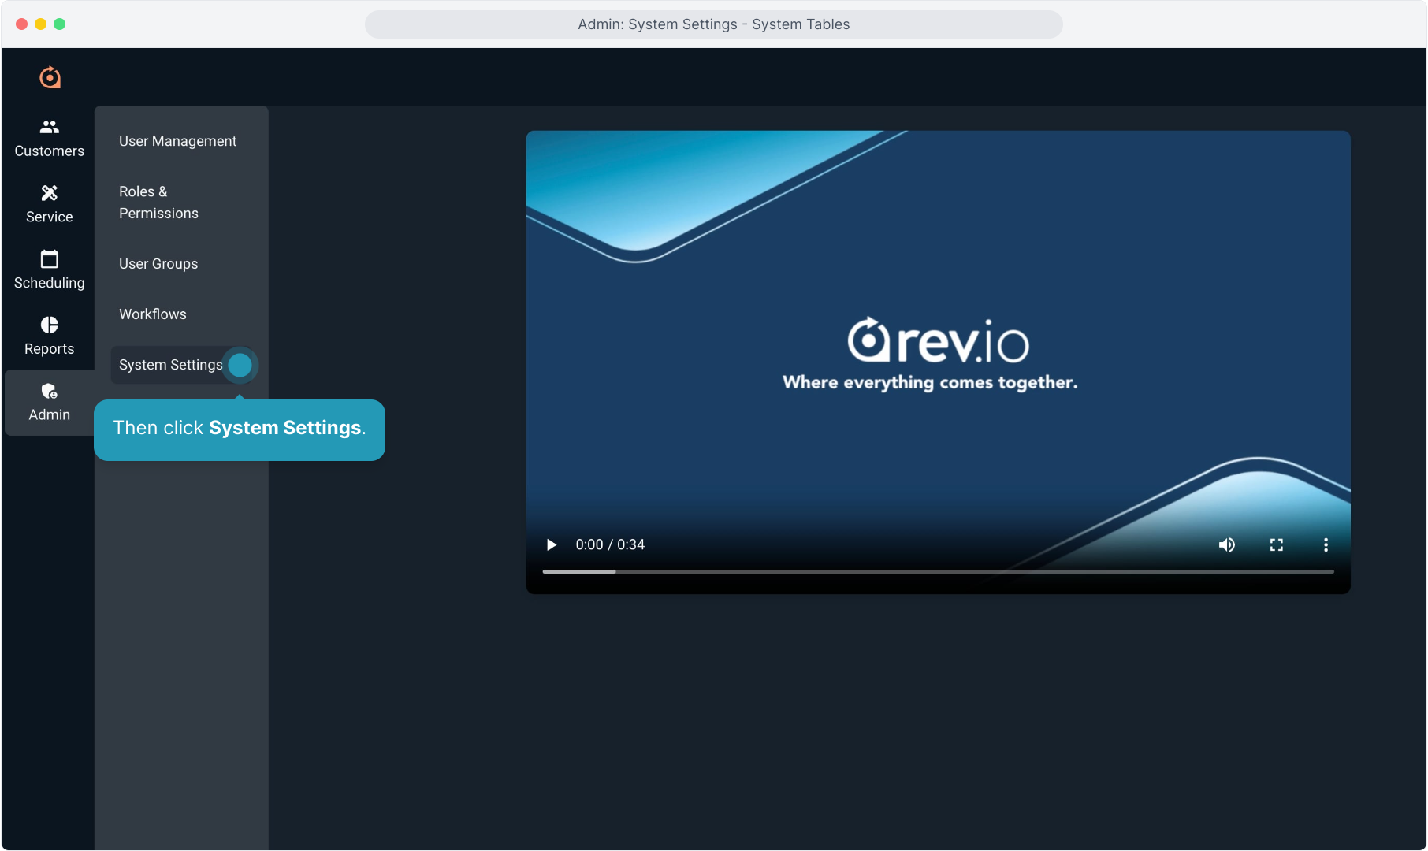Screen dimensions: 1428x851
Task: Seek on the video progress bar
Action: pos(938,571)
